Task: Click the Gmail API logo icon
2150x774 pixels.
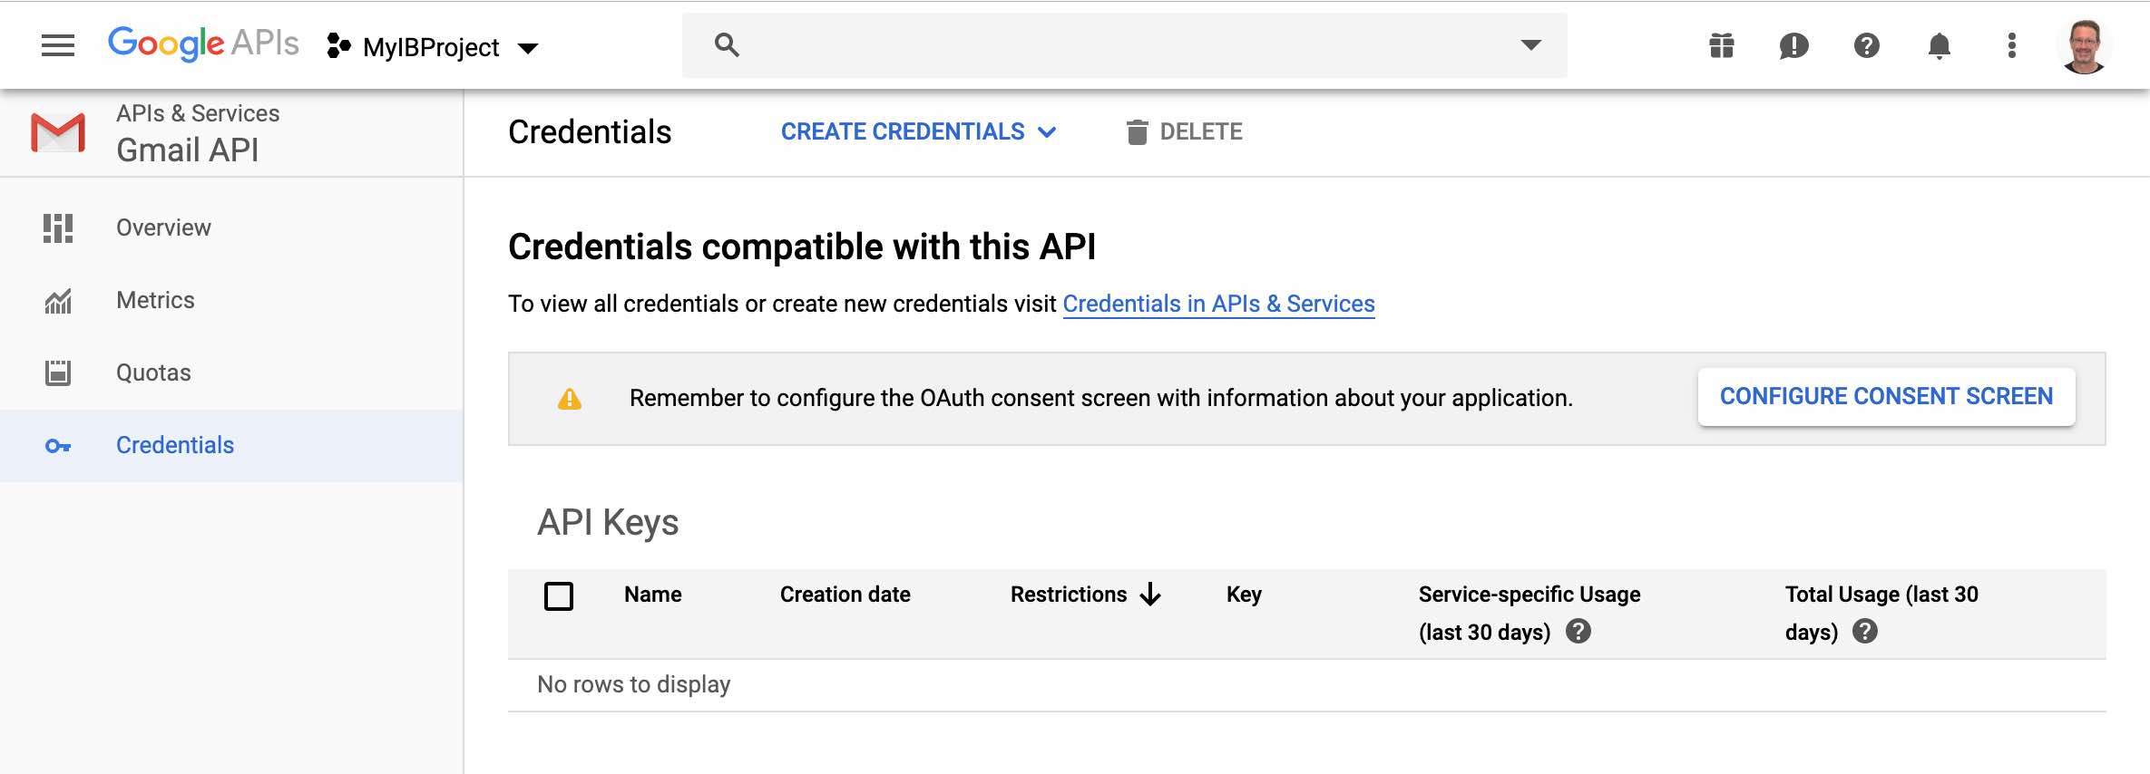Action: coord(58,132)
